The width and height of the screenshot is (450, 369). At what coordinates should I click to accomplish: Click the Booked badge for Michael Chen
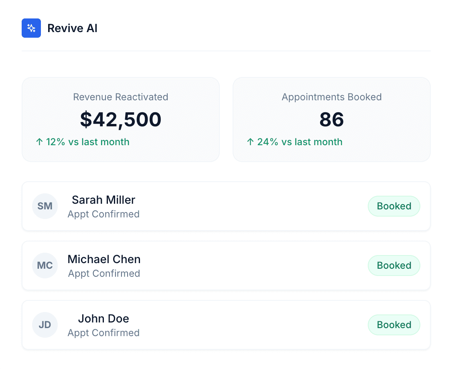(394, 266)
